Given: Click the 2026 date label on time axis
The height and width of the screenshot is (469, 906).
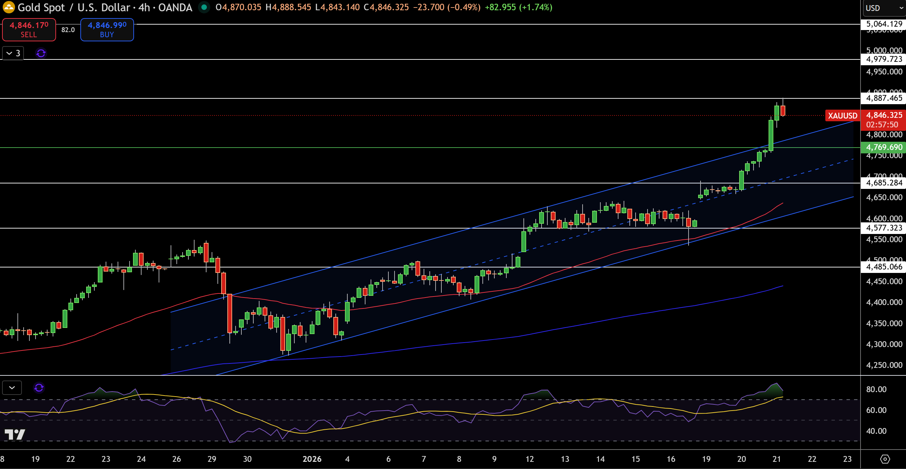Looking at the screenshot, I should coord(312,459).
